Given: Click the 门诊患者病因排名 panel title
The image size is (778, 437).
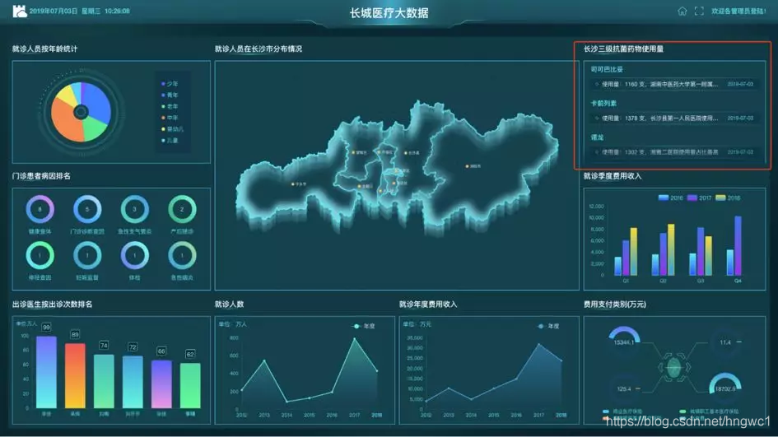Looking at the screenshot, I should coord(42,176).
